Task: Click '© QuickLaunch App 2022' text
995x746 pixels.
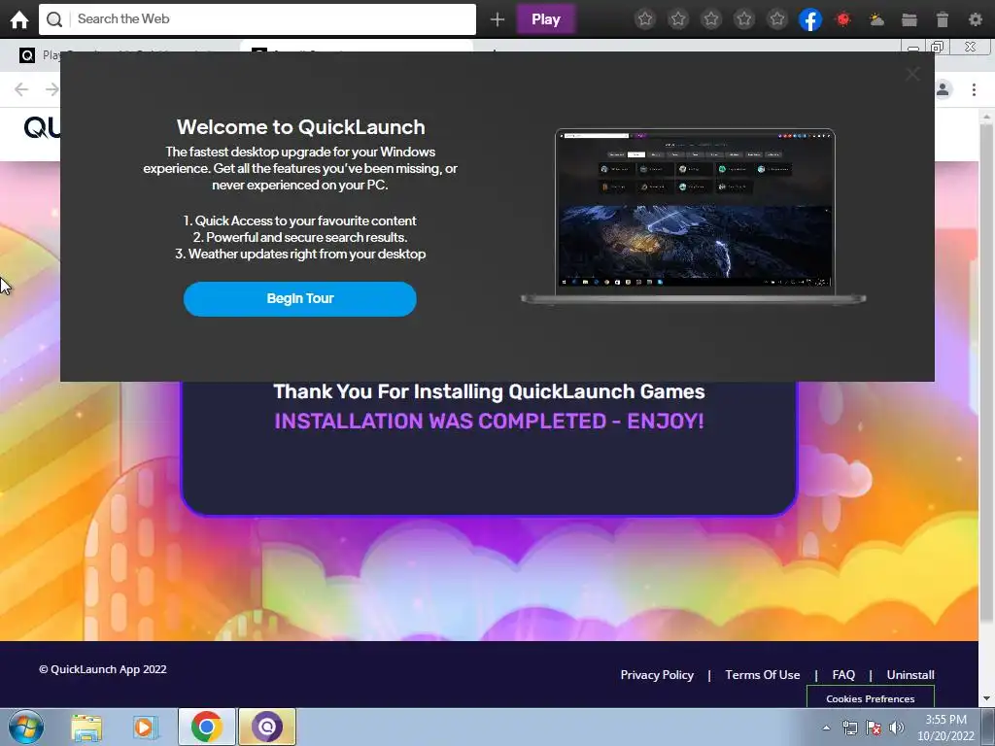Action: 103,669
